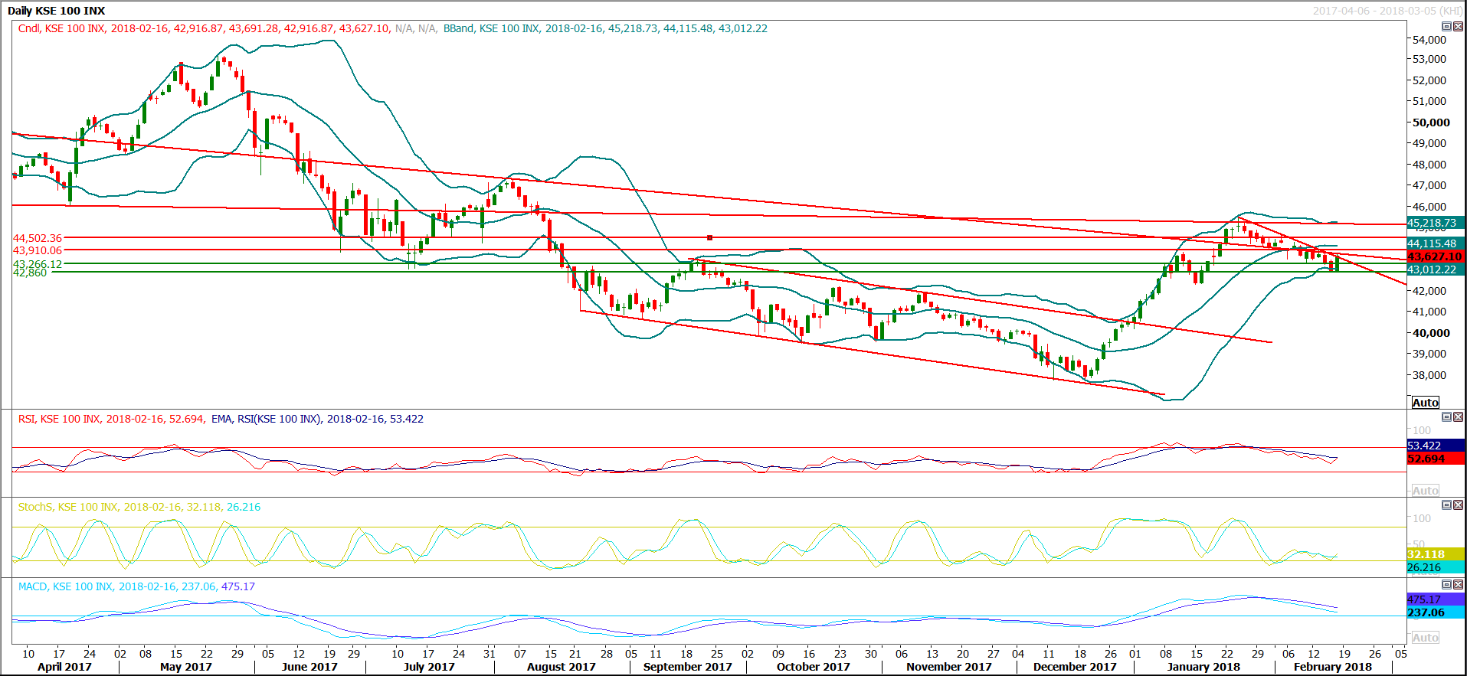Click the 47,000 price axis label
The image size is (1467, 676).
click(x=1429, y=185)
